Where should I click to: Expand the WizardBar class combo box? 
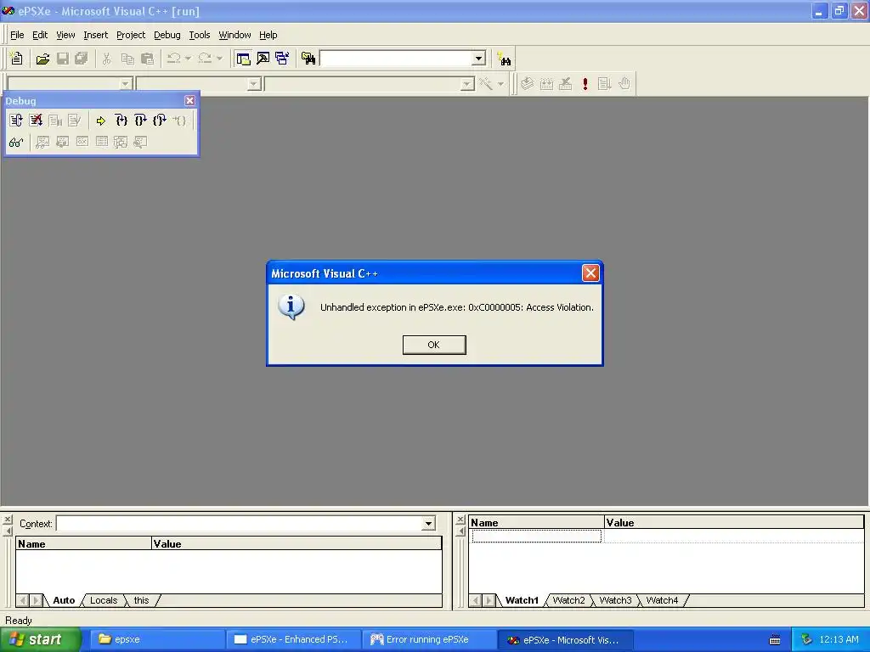(x=126, y=84)
